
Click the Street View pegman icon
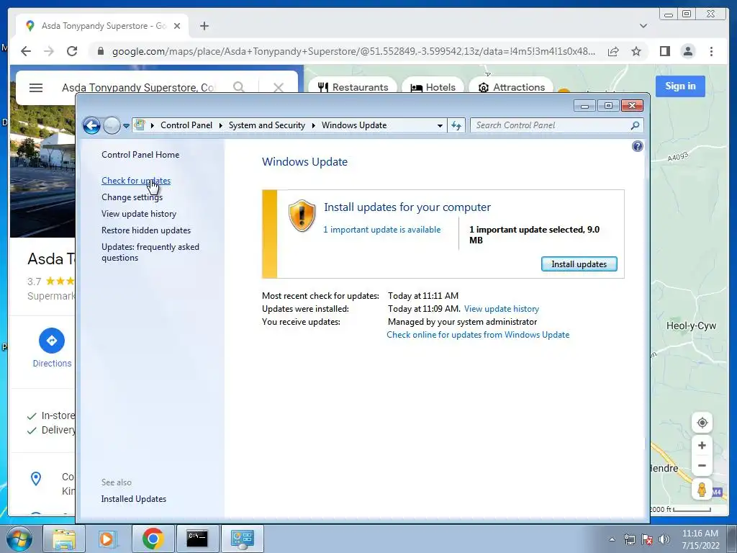click(702, 490)
